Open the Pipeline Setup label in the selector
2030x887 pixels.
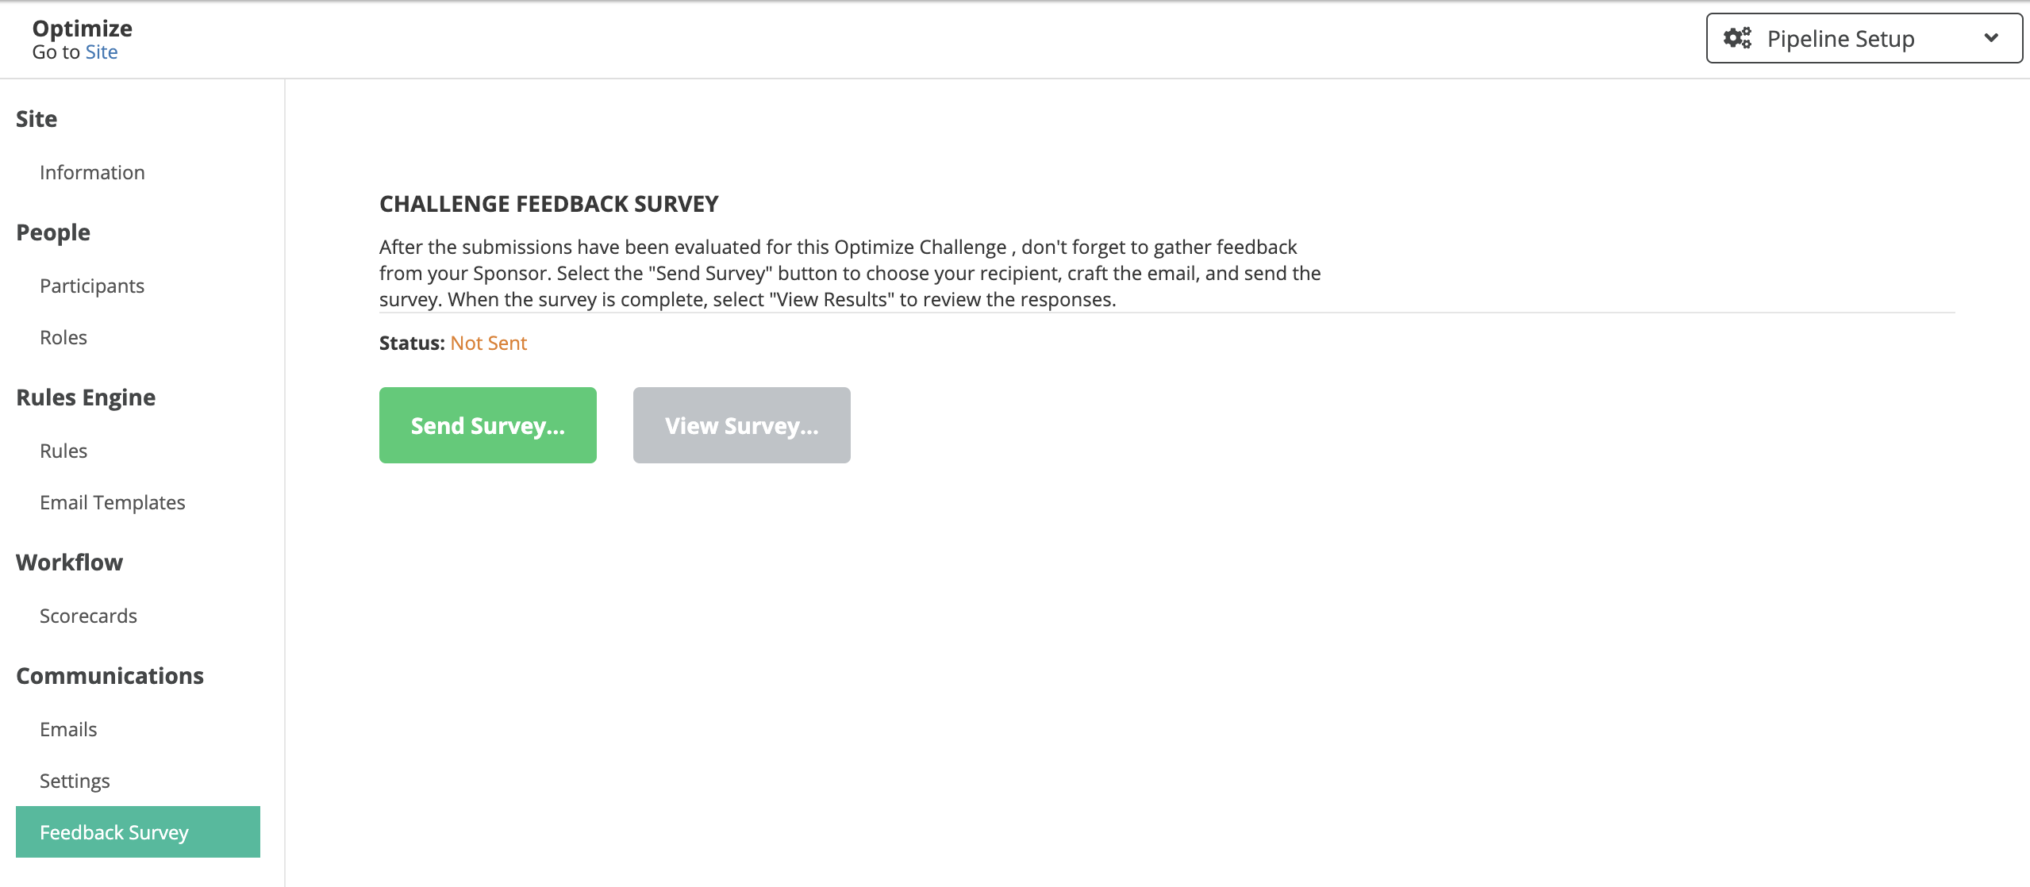[1840, 38]
